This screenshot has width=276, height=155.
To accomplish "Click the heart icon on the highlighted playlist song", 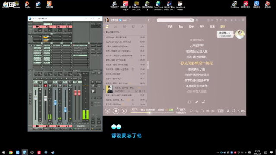I will [x=136, y=91].
